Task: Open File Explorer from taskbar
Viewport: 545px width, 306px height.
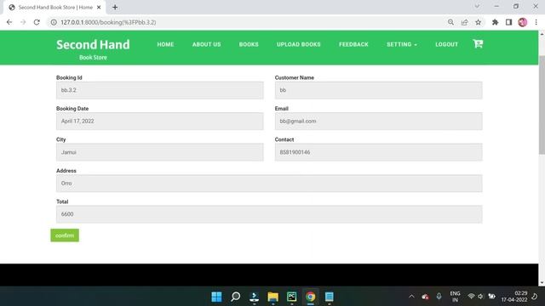Action: (x=272, y=297)
